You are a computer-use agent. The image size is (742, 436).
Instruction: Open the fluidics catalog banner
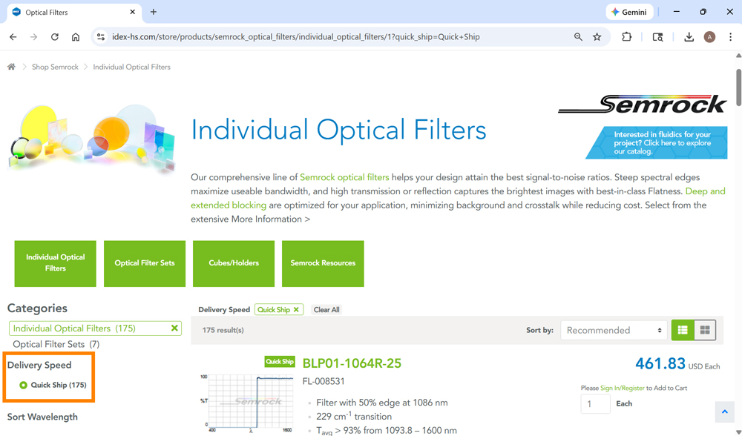click(657, 142)
